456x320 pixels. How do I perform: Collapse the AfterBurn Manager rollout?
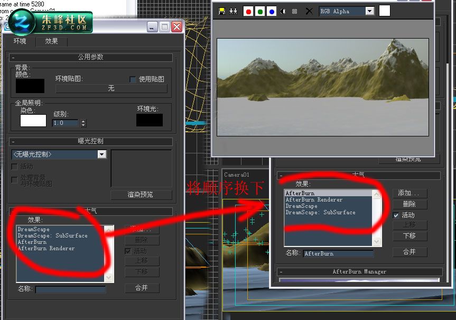[359, 272]
